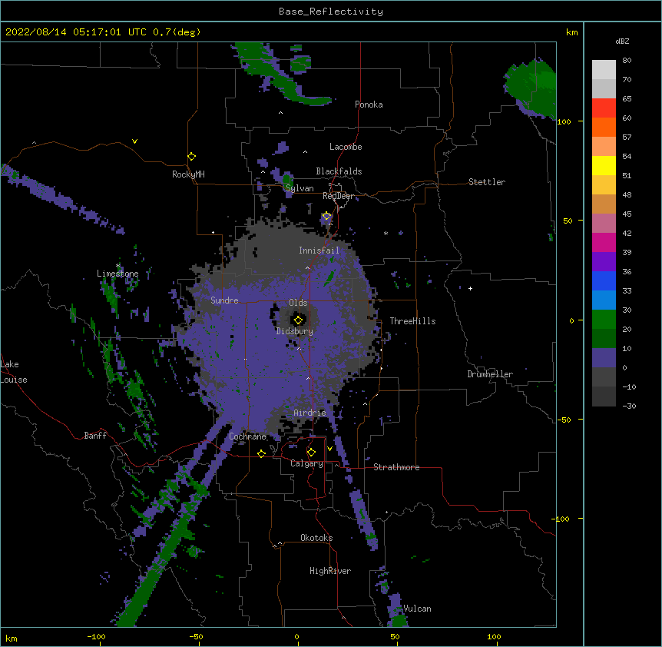Click the HighRiver city label
The width and height of the screenshot is (662, 647).
[330, 571]
